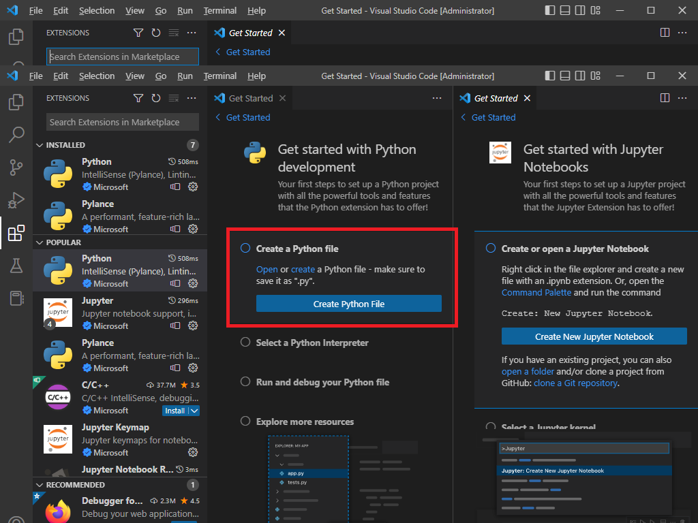Install the C/C++ extension

[175, 411]
